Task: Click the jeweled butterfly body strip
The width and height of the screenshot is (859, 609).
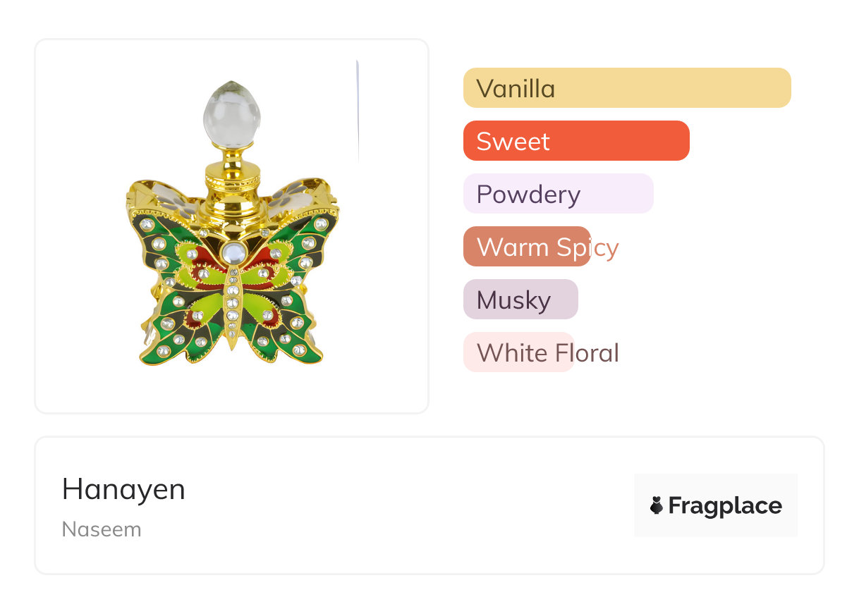Action: [231, 303]
